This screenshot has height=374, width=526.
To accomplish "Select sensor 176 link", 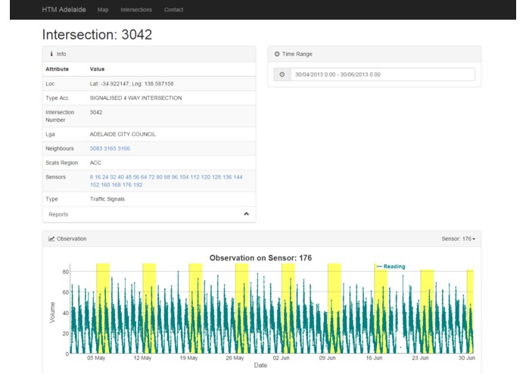I will point(127,185).
